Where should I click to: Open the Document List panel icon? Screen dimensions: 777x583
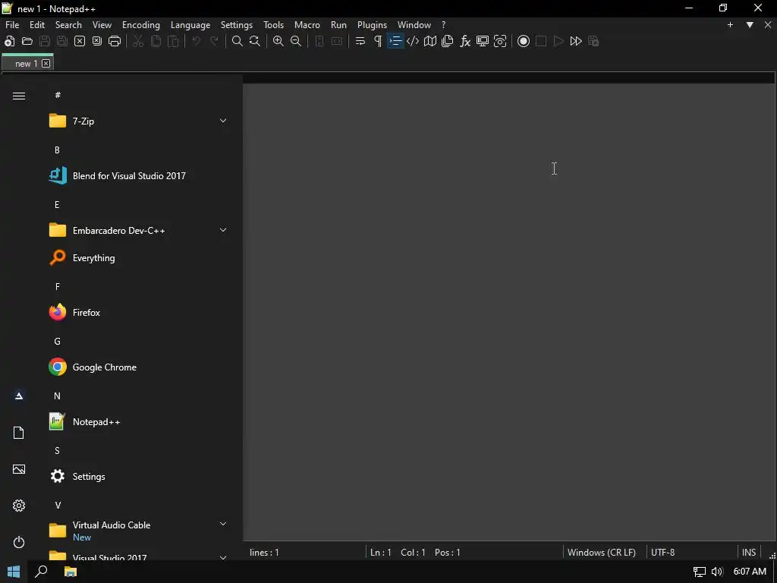pyautogui.click(x=448, y=41)
